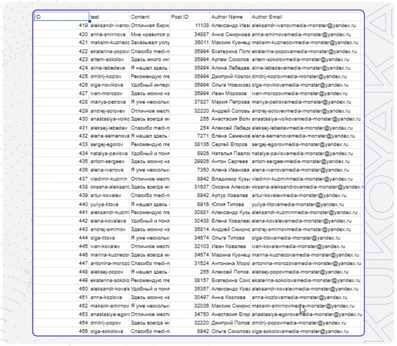Click Post ID cell 38157
Image resolution: width=397 pixels, height=346 pixels.
190,280
